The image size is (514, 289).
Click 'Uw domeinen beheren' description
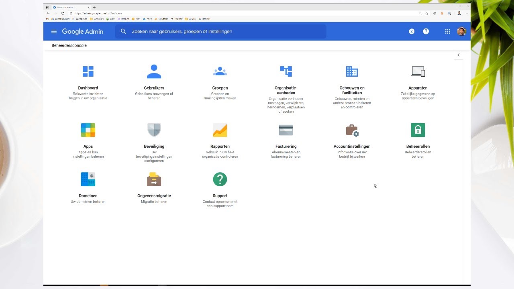click(x=88, y=201)
